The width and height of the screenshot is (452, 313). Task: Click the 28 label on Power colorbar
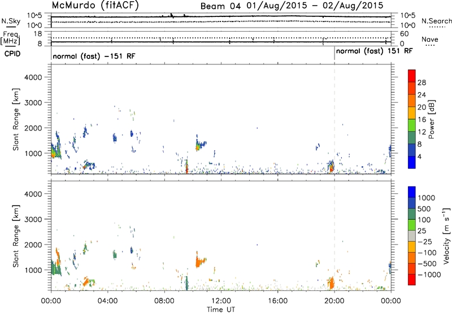421,82
